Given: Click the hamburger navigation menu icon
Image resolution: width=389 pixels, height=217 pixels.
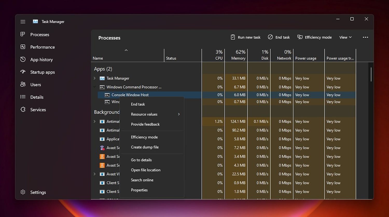Looking at the screenshot, I should 23,21.
